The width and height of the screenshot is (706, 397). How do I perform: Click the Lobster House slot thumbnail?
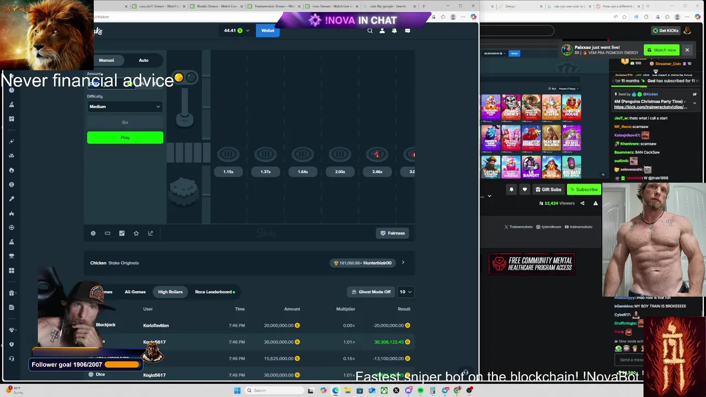click(x=572, y=108)
